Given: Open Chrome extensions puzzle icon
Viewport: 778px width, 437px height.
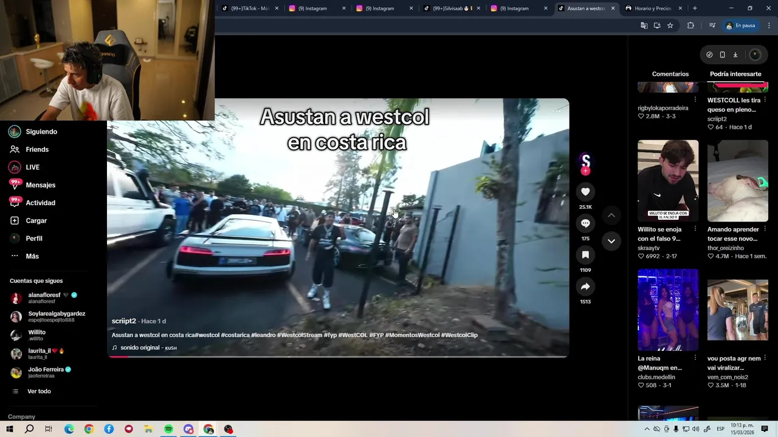Looking at the screenshot, I should click(x=690, y=25).
